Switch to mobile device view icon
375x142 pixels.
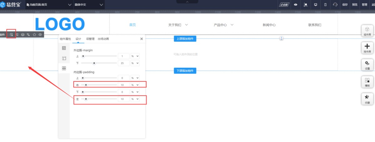tap(325, 5)
